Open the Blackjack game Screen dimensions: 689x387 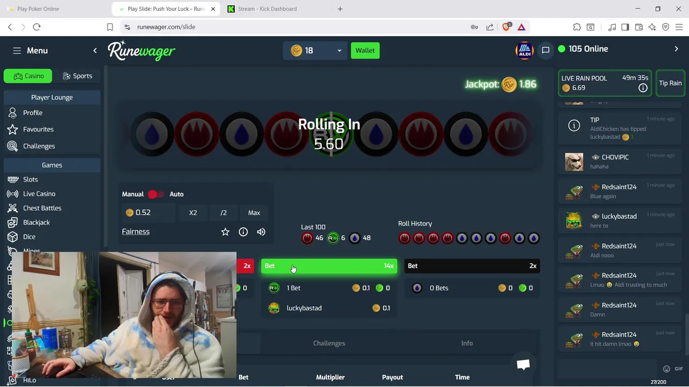tap(36, 223)
